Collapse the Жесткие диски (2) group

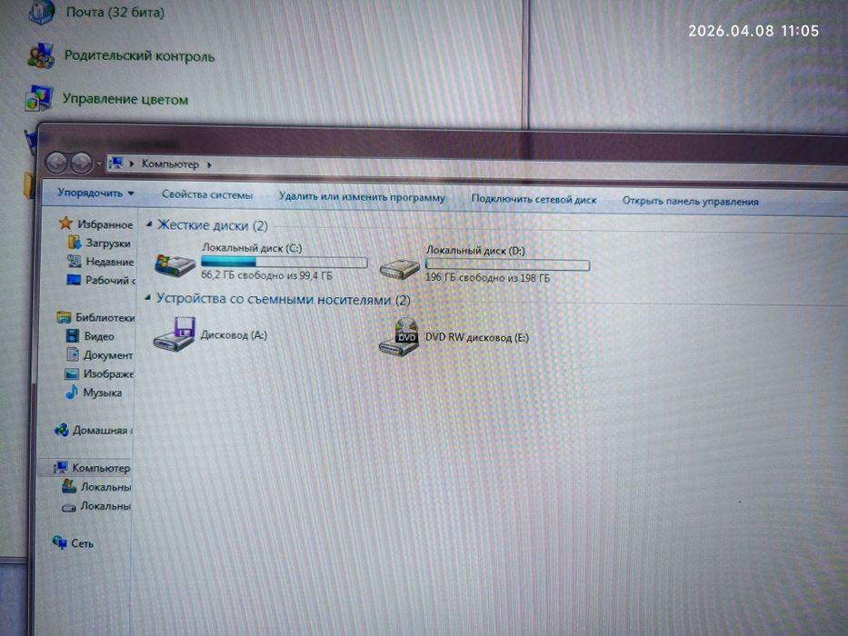point(149,224)
